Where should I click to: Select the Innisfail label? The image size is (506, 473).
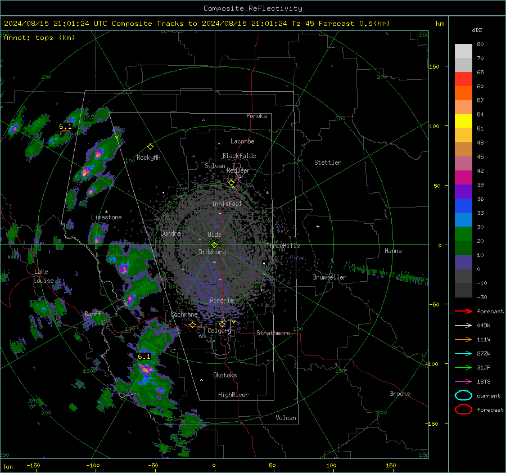(x=227, y=204)
